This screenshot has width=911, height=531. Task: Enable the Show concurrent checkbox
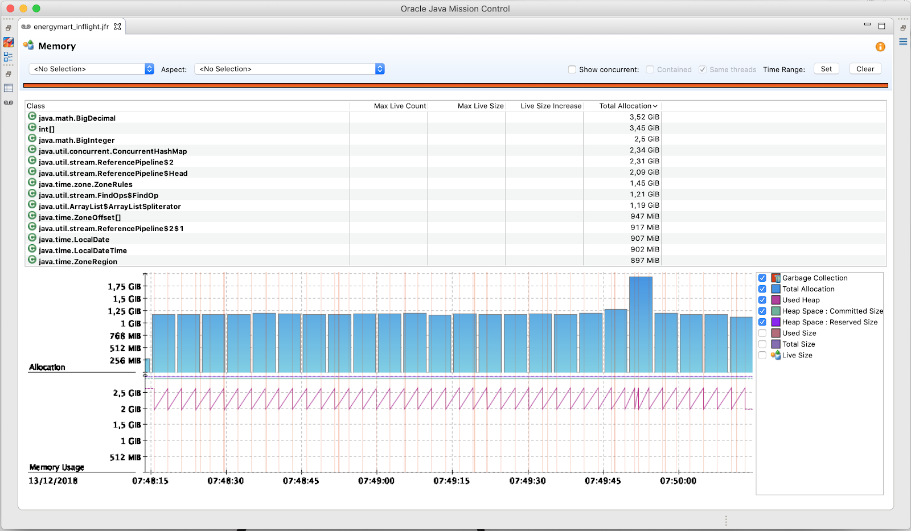point(572,69)
